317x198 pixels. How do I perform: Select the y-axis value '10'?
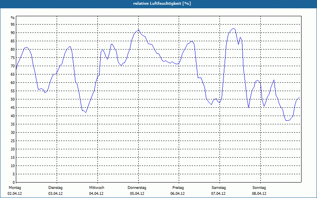13,166
